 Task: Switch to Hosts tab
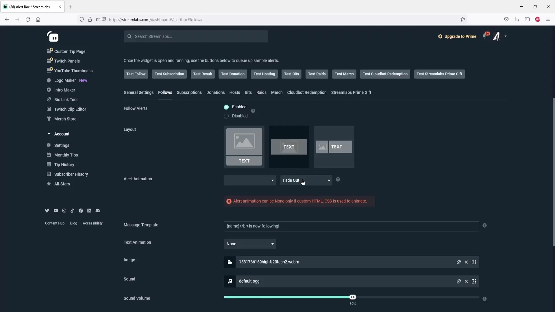point(235,92)
